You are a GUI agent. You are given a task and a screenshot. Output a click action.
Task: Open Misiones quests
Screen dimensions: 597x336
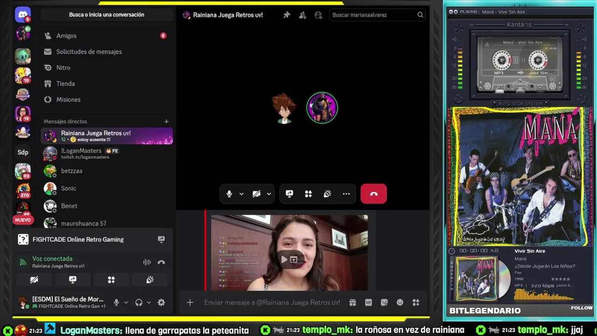[107, 99]
